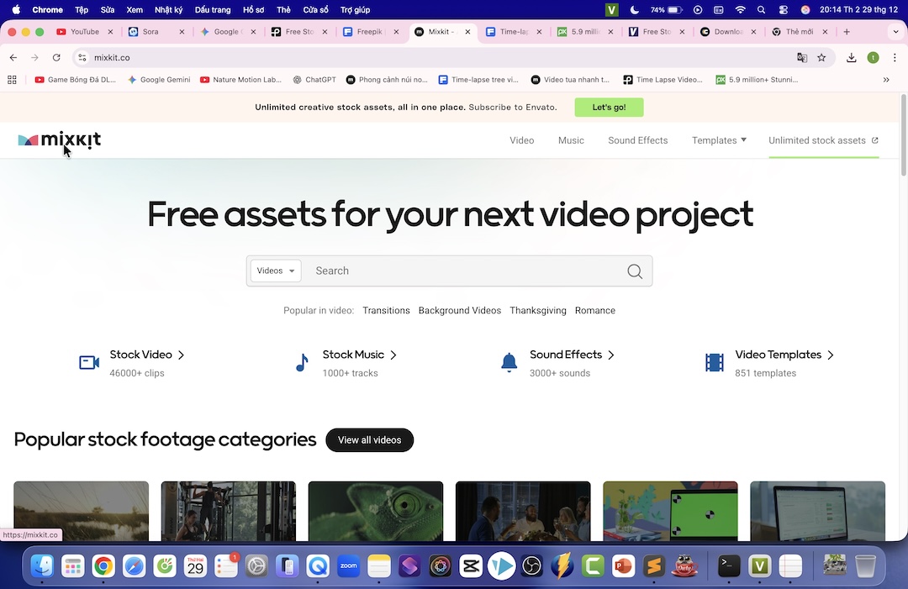Open the Videos search type dropdown
The height and width of the screenshot is (589, 908).
275,271
